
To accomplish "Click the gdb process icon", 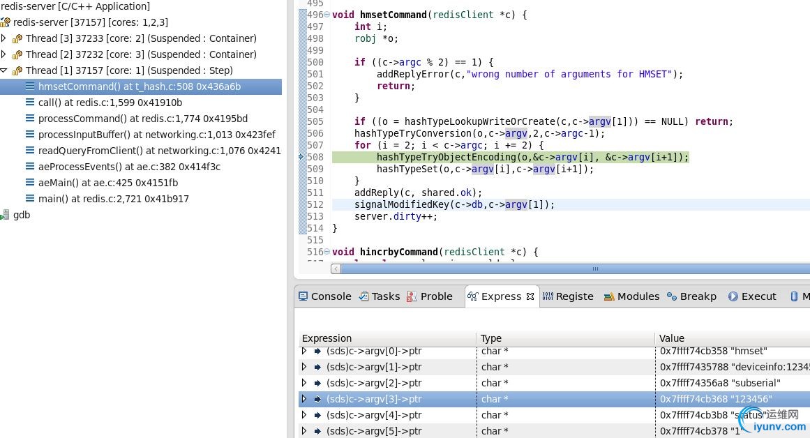I will (x=5, y=215).
